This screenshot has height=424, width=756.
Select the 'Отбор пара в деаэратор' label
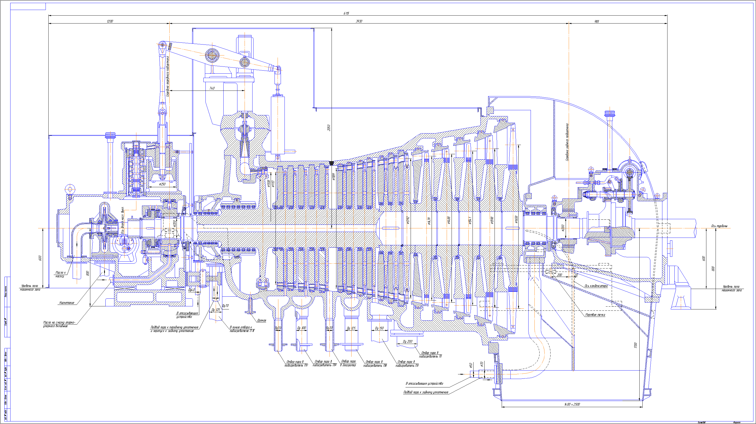(x=348, y=363)
